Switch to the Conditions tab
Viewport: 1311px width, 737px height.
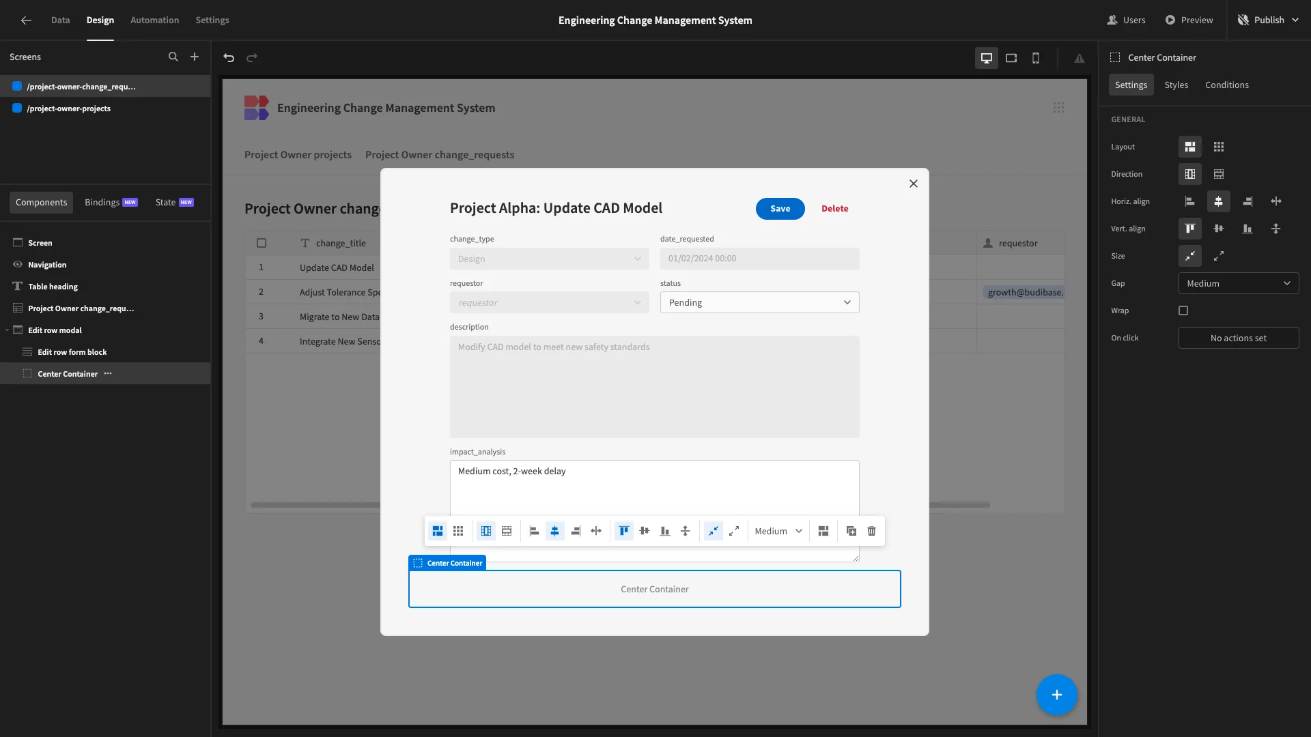pyautogui.click(x=1226, y=85)
